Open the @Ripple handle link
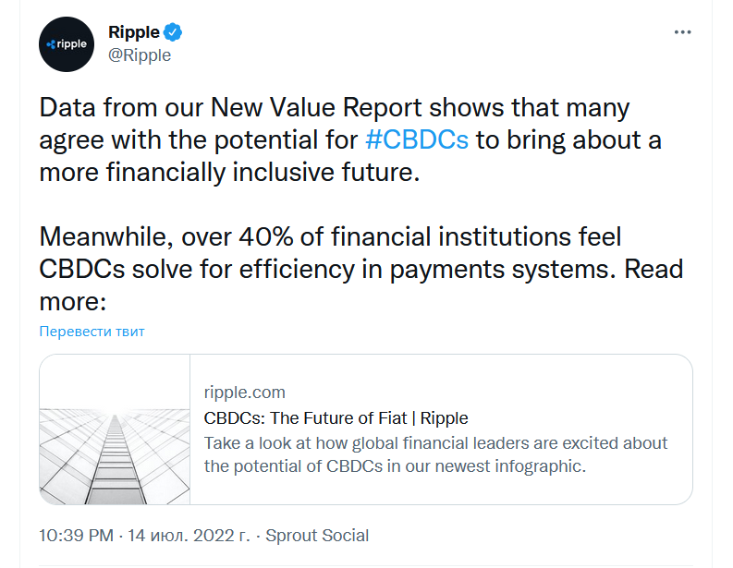 140,54
